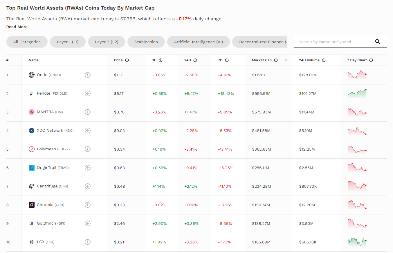Add Ondo to watchlist with plus icon

tap(88, 75)
